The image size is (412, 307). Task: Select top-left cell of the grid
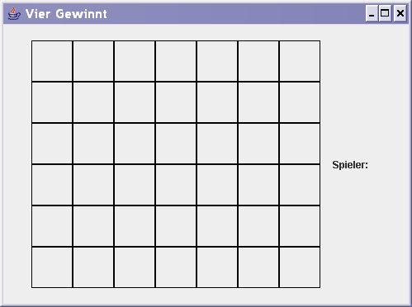click(x=52, y=61)
